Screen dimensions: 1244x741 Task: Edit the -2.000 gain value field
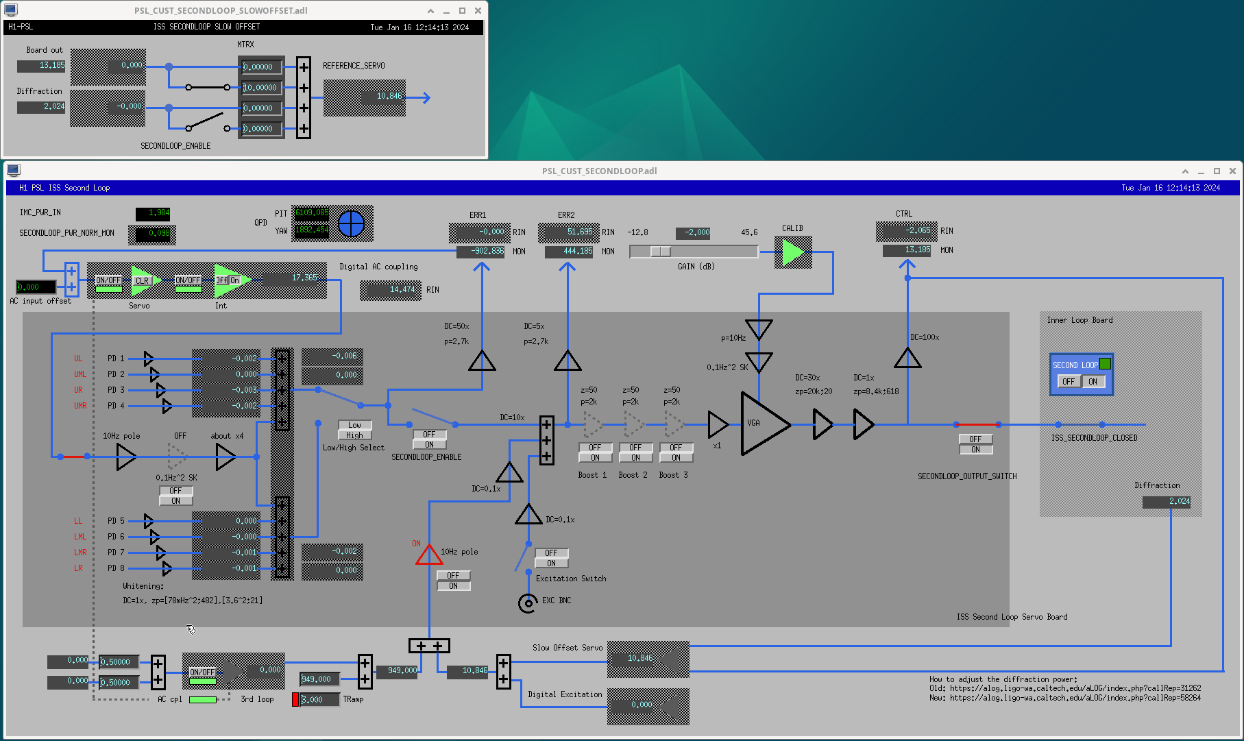(x=694, y=232)
